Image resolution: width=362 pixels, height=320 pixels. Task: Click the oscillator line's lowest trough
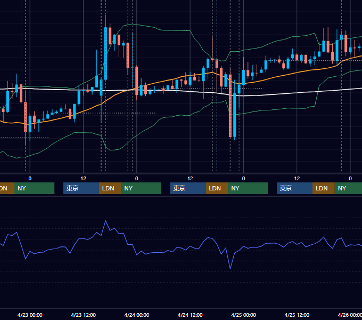pyautogui.click(x=230, y=268)
